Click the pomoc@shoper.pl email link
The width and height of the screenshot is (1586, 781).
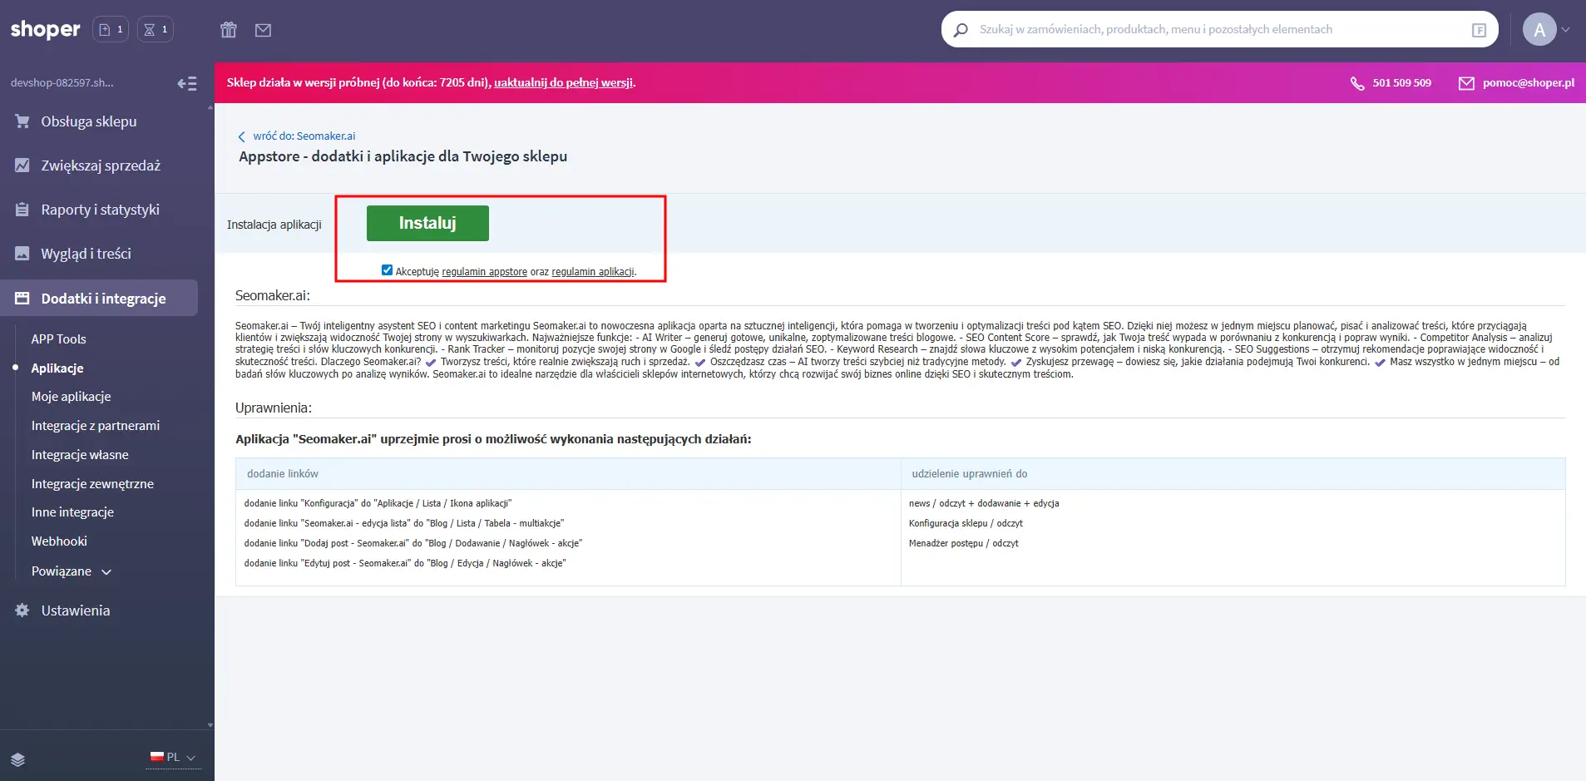[x=1529, y=83]
